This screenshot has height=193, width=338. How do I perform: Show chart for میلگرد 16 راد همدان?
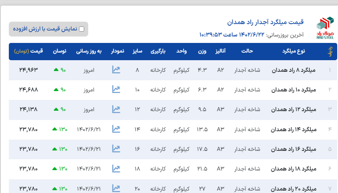click(x=116, y=148)
